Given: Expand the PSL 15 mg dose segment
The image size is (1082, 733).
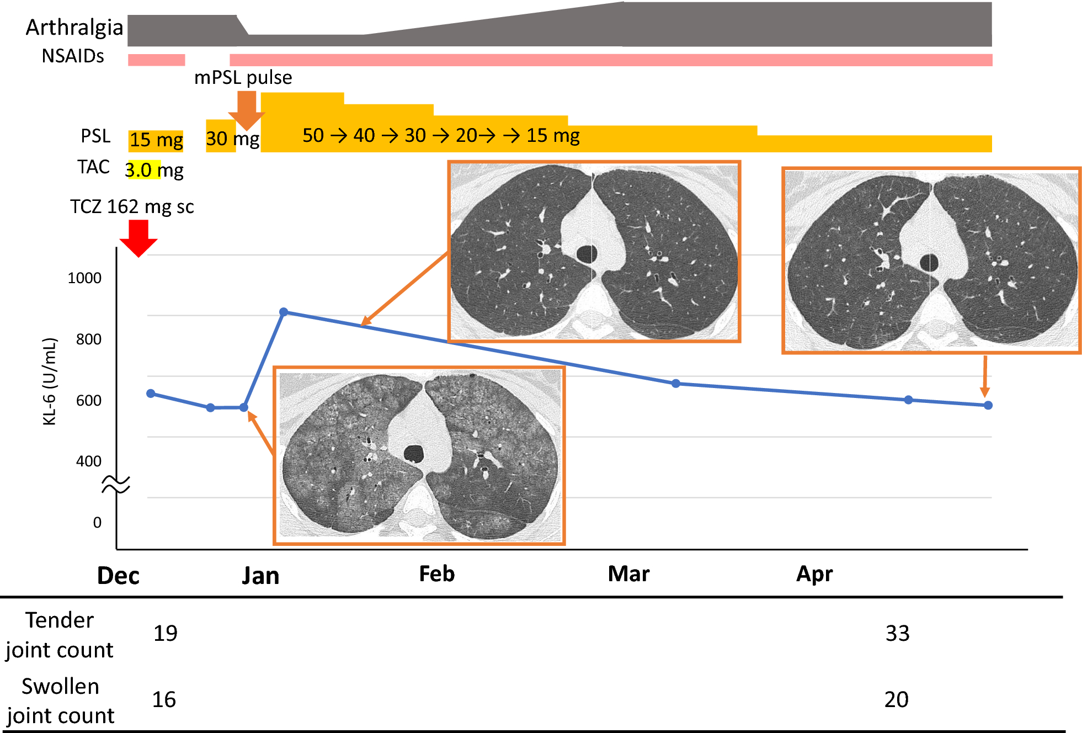Looking at the screenshot, I should coord(156,140).
